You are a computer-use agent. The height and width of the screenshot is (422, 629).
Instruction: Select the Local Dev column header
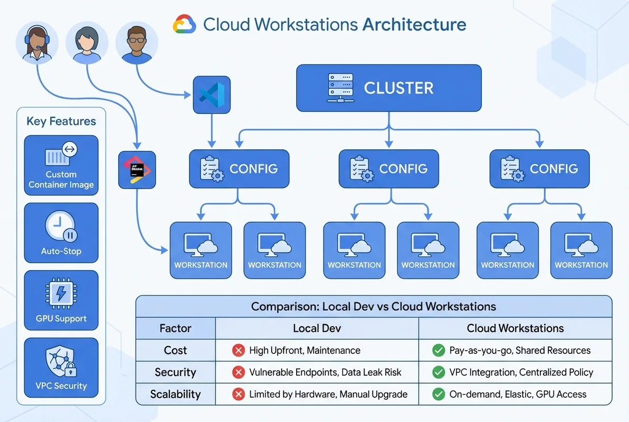(316, 328)
